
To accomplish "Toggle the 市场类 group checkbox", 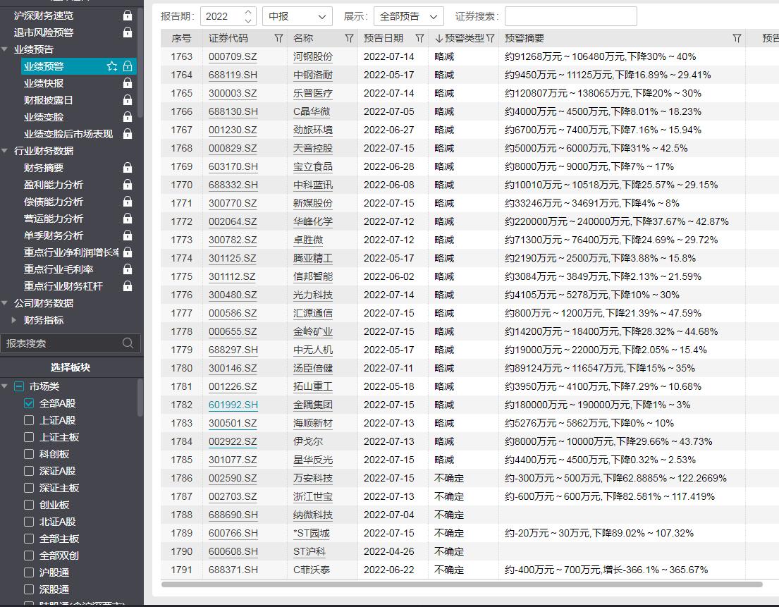I will tap(19, 386).
